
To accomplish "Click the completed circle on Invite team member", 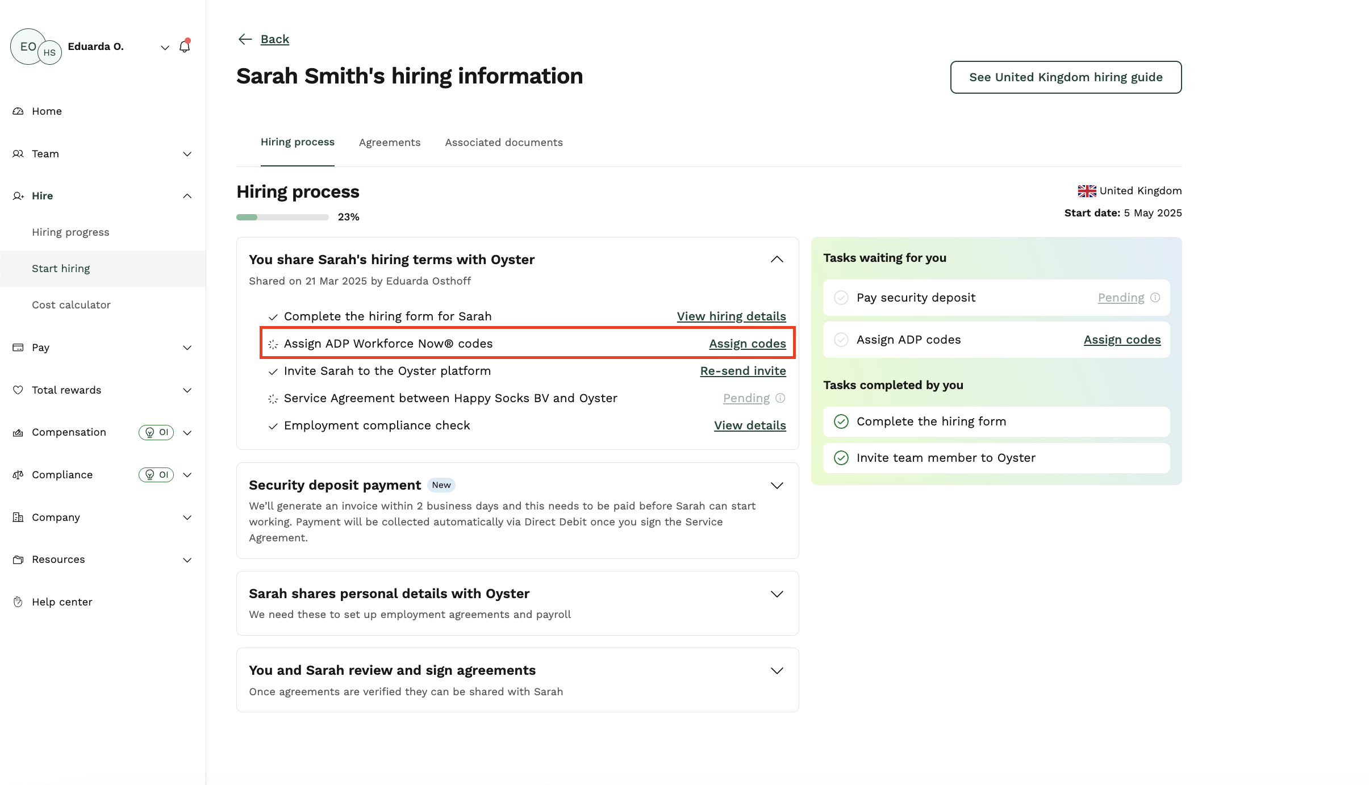I will (841, 457).
